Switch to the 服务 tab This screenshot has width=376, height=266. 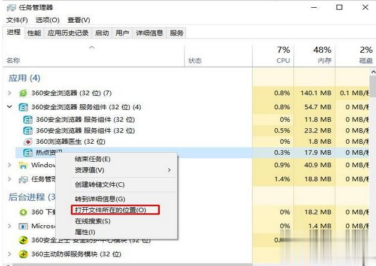177,33
